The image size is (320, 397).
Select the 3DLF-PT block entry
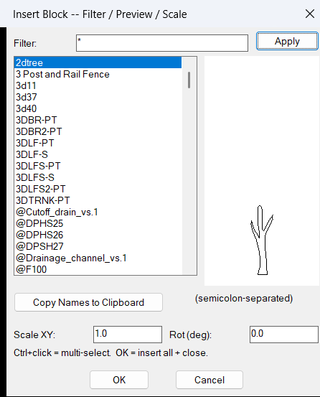(98, 143)
